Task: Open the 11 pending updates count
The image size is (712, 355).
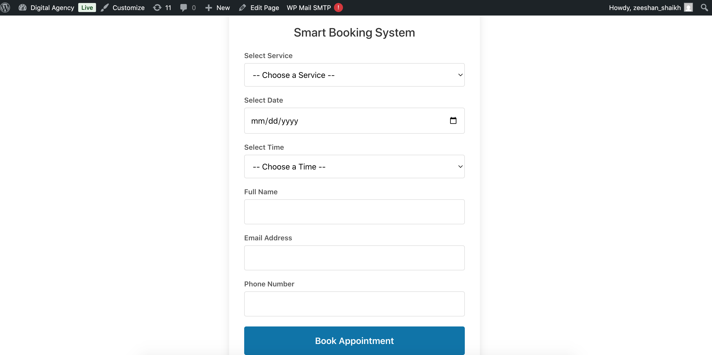Action: tap(168, 8)
